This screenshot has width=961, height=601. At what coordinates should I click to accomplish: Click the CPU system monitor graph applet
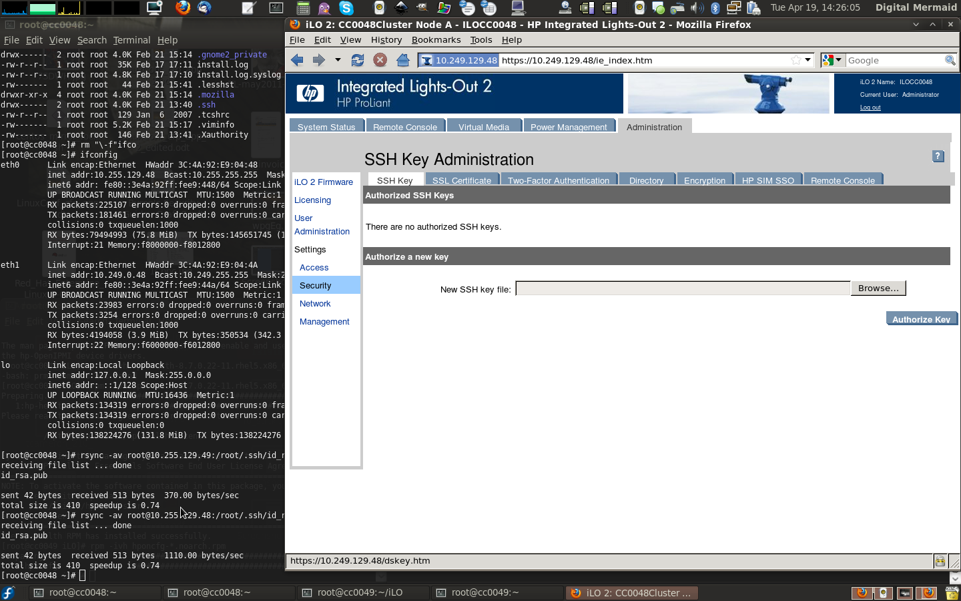tap(14, 8)
